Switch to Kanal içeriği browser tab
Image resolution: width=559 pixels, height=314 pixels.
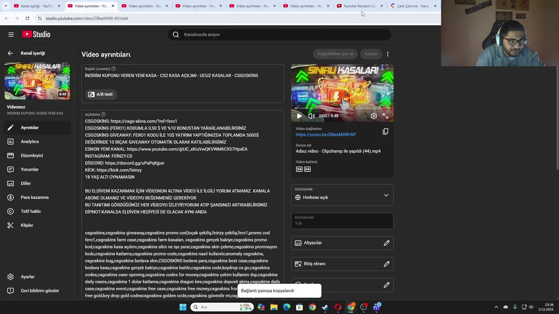[x=37, y=6]
